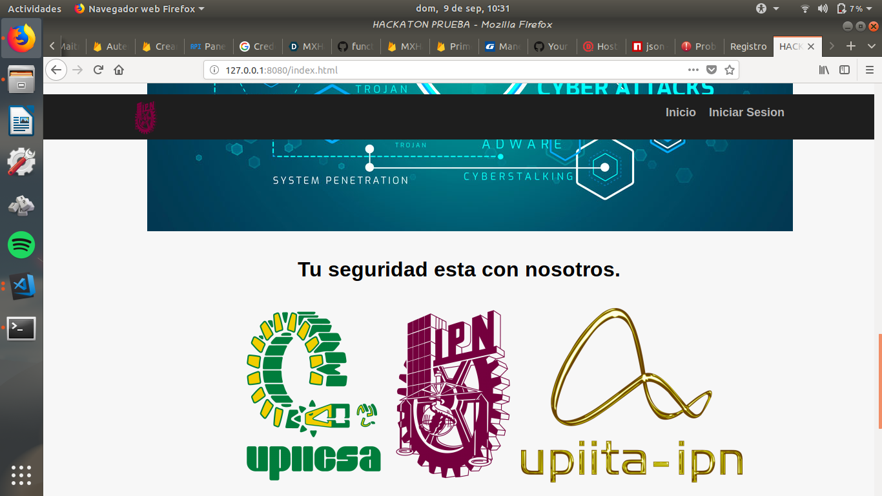The image size is (882, 496).
Task: Open page actions three-dots menu
Action: pyautogui.click(x=693, y=70)
